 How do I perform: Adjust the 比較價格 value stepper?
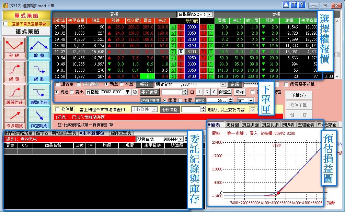tap(203, 109)
